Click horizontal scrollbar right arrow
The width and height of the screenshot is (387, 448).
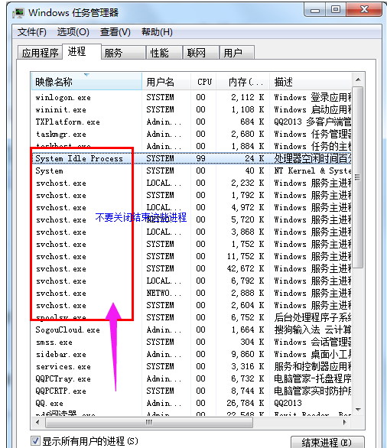click(x=345, y=422)
